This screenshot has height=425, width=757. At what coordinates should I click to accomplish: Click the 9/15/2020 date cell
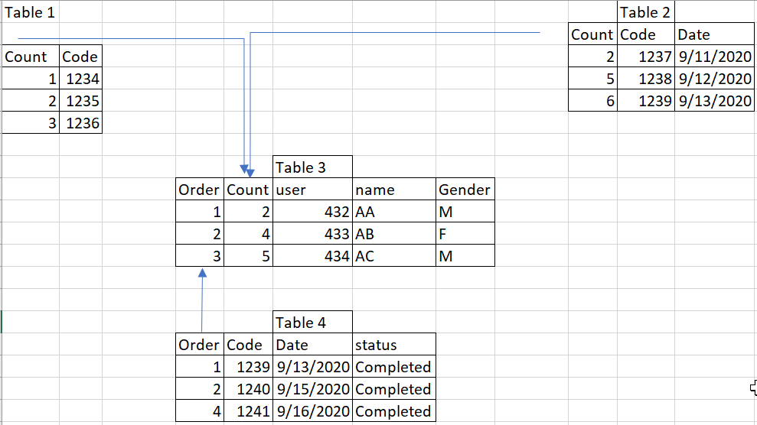pyautogui.click(x=312, y=389)
